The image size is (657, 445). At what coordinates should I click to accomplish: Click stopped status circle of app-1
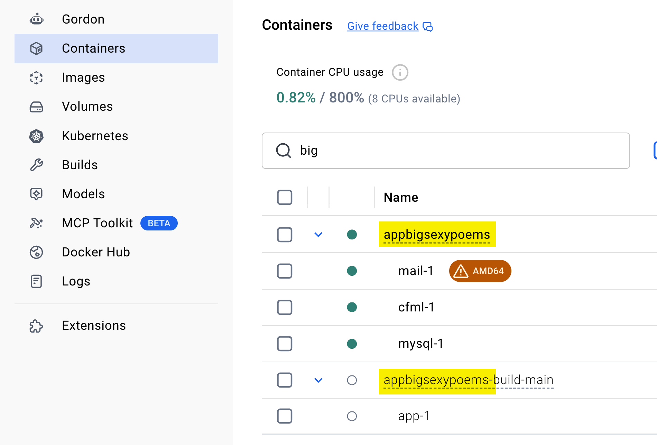[x=352, y=416]
